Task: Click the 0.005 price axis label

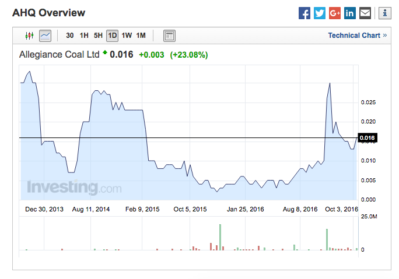Action: pyautogui.click(x=368, y=181)
